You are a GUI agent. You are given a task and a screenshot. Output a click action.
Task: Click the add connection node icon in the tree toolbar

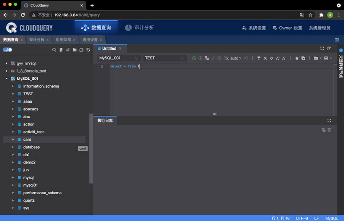68,50
